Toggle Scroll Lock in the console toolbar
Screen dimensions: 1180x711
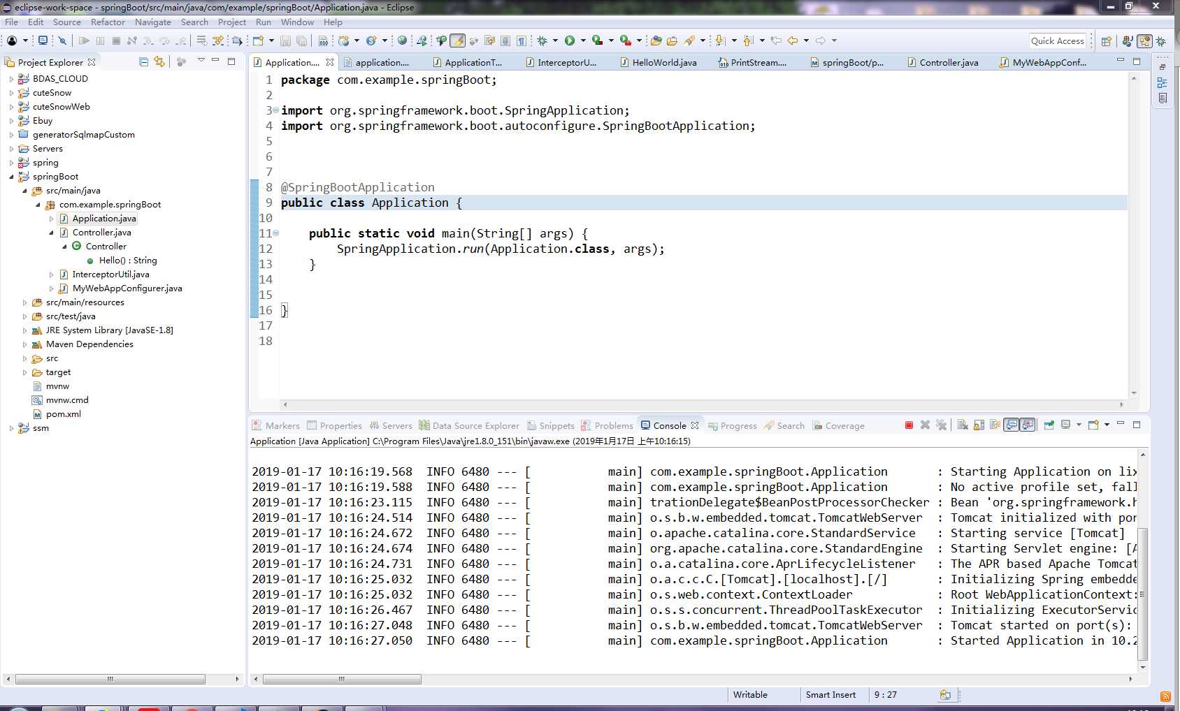979,425
